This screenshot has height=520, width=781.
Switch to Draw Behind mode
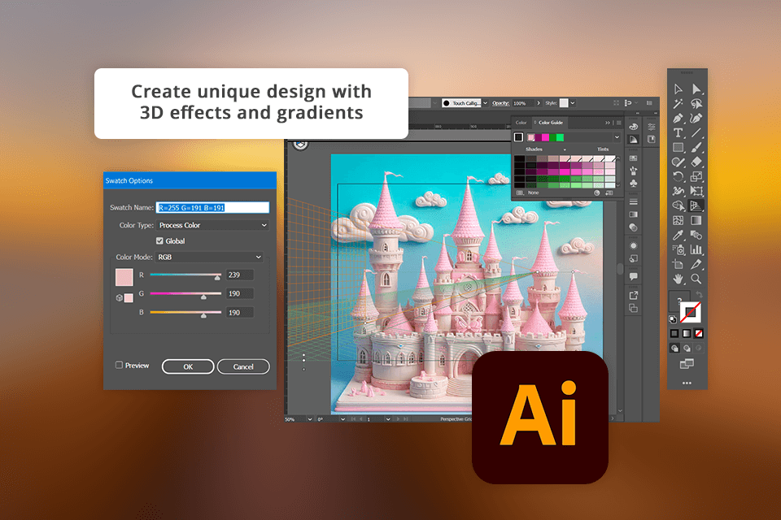click(x=687, y=349)
